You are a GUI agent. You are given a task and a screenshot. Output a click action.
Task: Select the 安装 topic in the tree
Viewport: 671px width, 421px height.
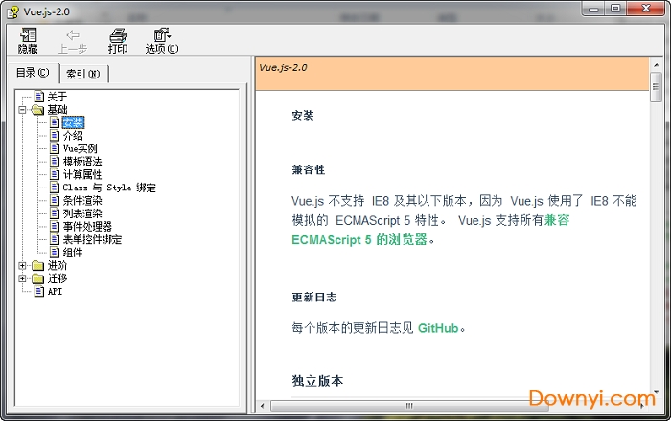click(x=73, y=122)
